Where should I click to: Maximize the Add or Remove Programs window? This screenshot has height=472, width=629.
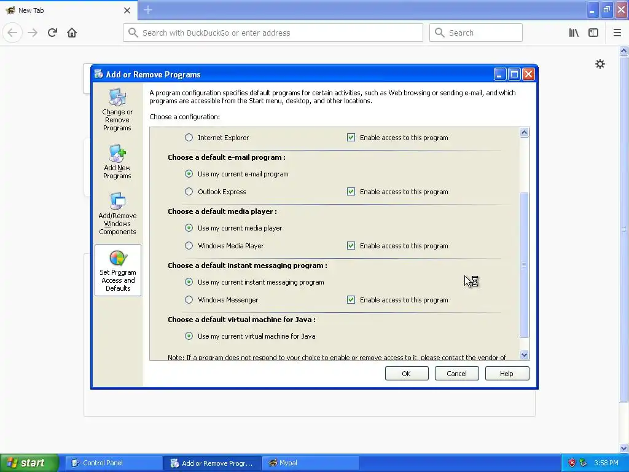[514, 74]
